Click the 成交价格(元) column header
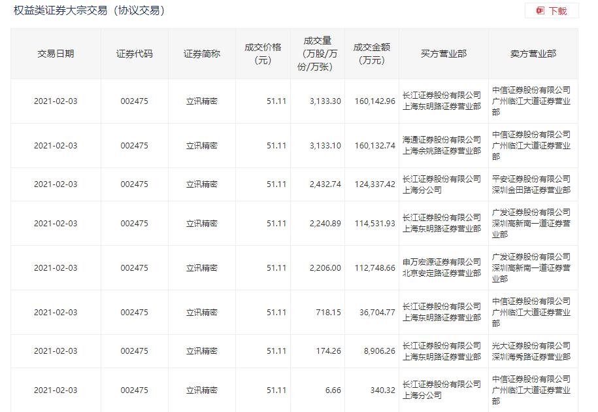Viewport: 598px width, 412px height. (263, 54)
